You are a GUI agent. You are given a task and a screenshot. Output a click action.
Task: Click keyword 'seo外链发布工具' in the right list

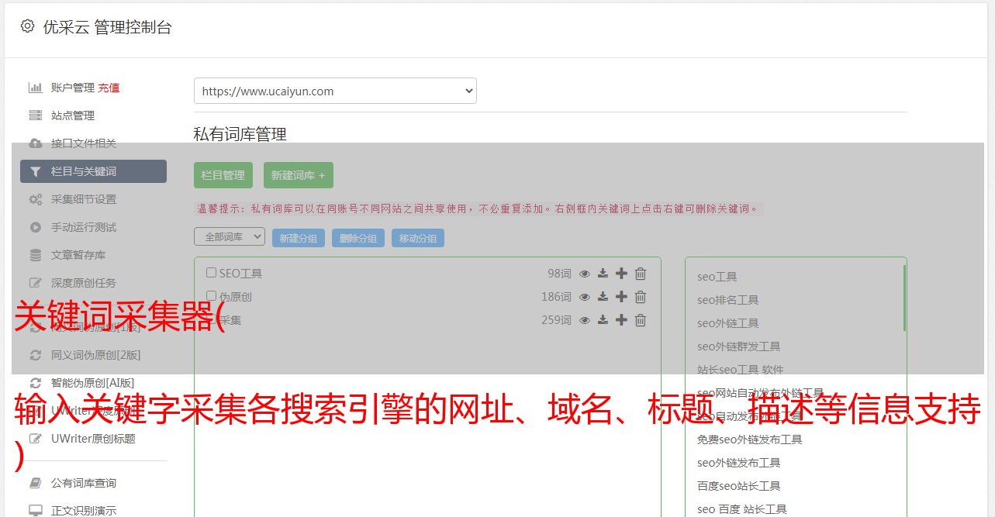click(x=739, y=463)
